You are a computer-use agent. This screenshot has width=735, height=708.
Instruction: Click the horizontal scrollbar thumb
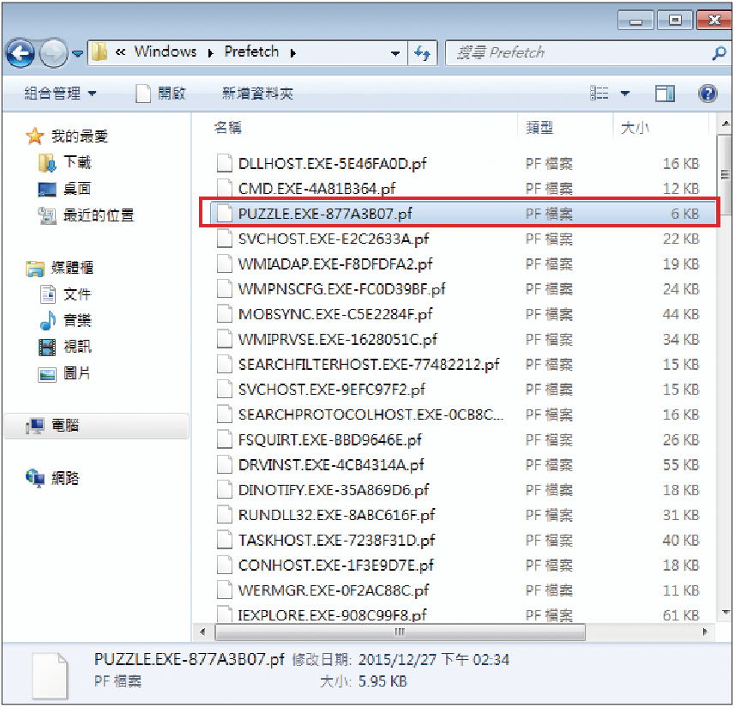[x=400, y=632]
